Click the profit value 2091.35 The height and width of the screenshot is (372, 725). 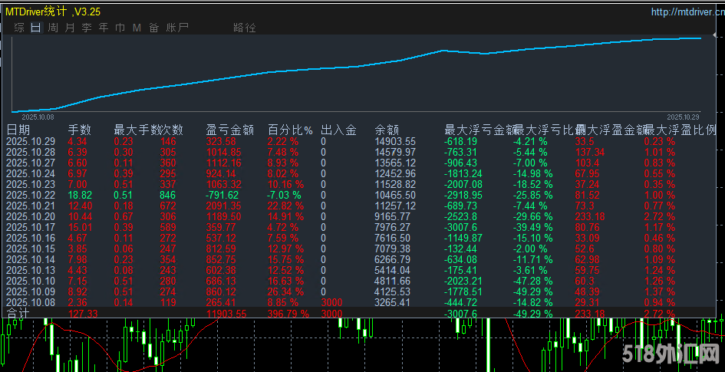(223, 206)
